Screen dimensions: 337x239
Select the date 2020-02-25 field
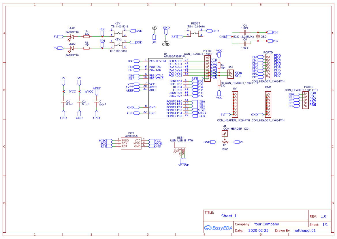coord(258,230)
